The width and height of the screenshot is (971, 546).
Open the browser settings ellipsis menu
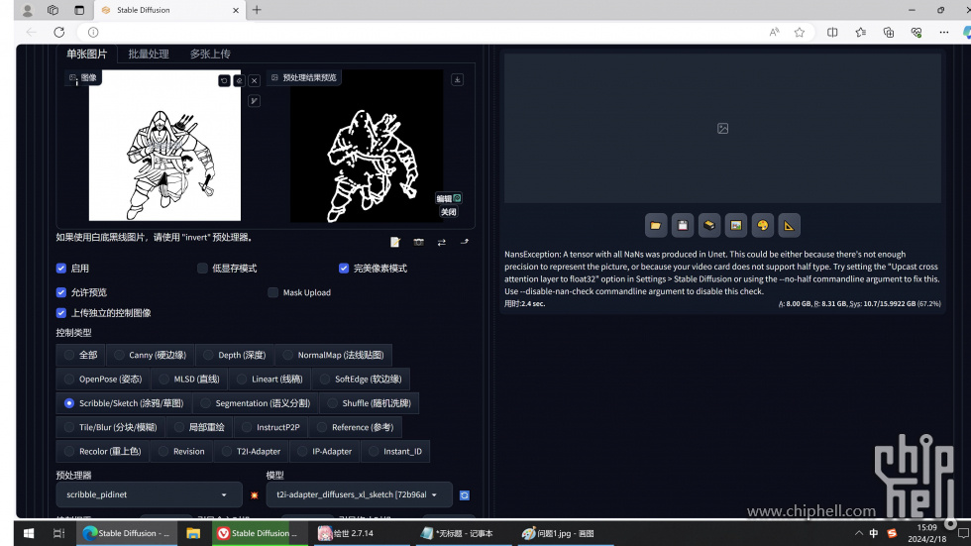click(x=943, y=32)
